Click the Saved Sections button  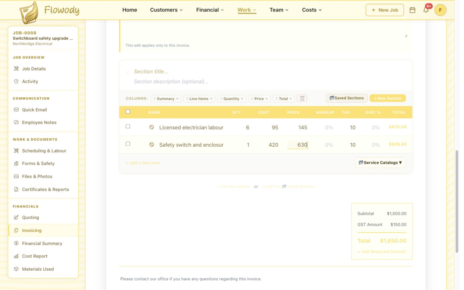pos(347,98)
